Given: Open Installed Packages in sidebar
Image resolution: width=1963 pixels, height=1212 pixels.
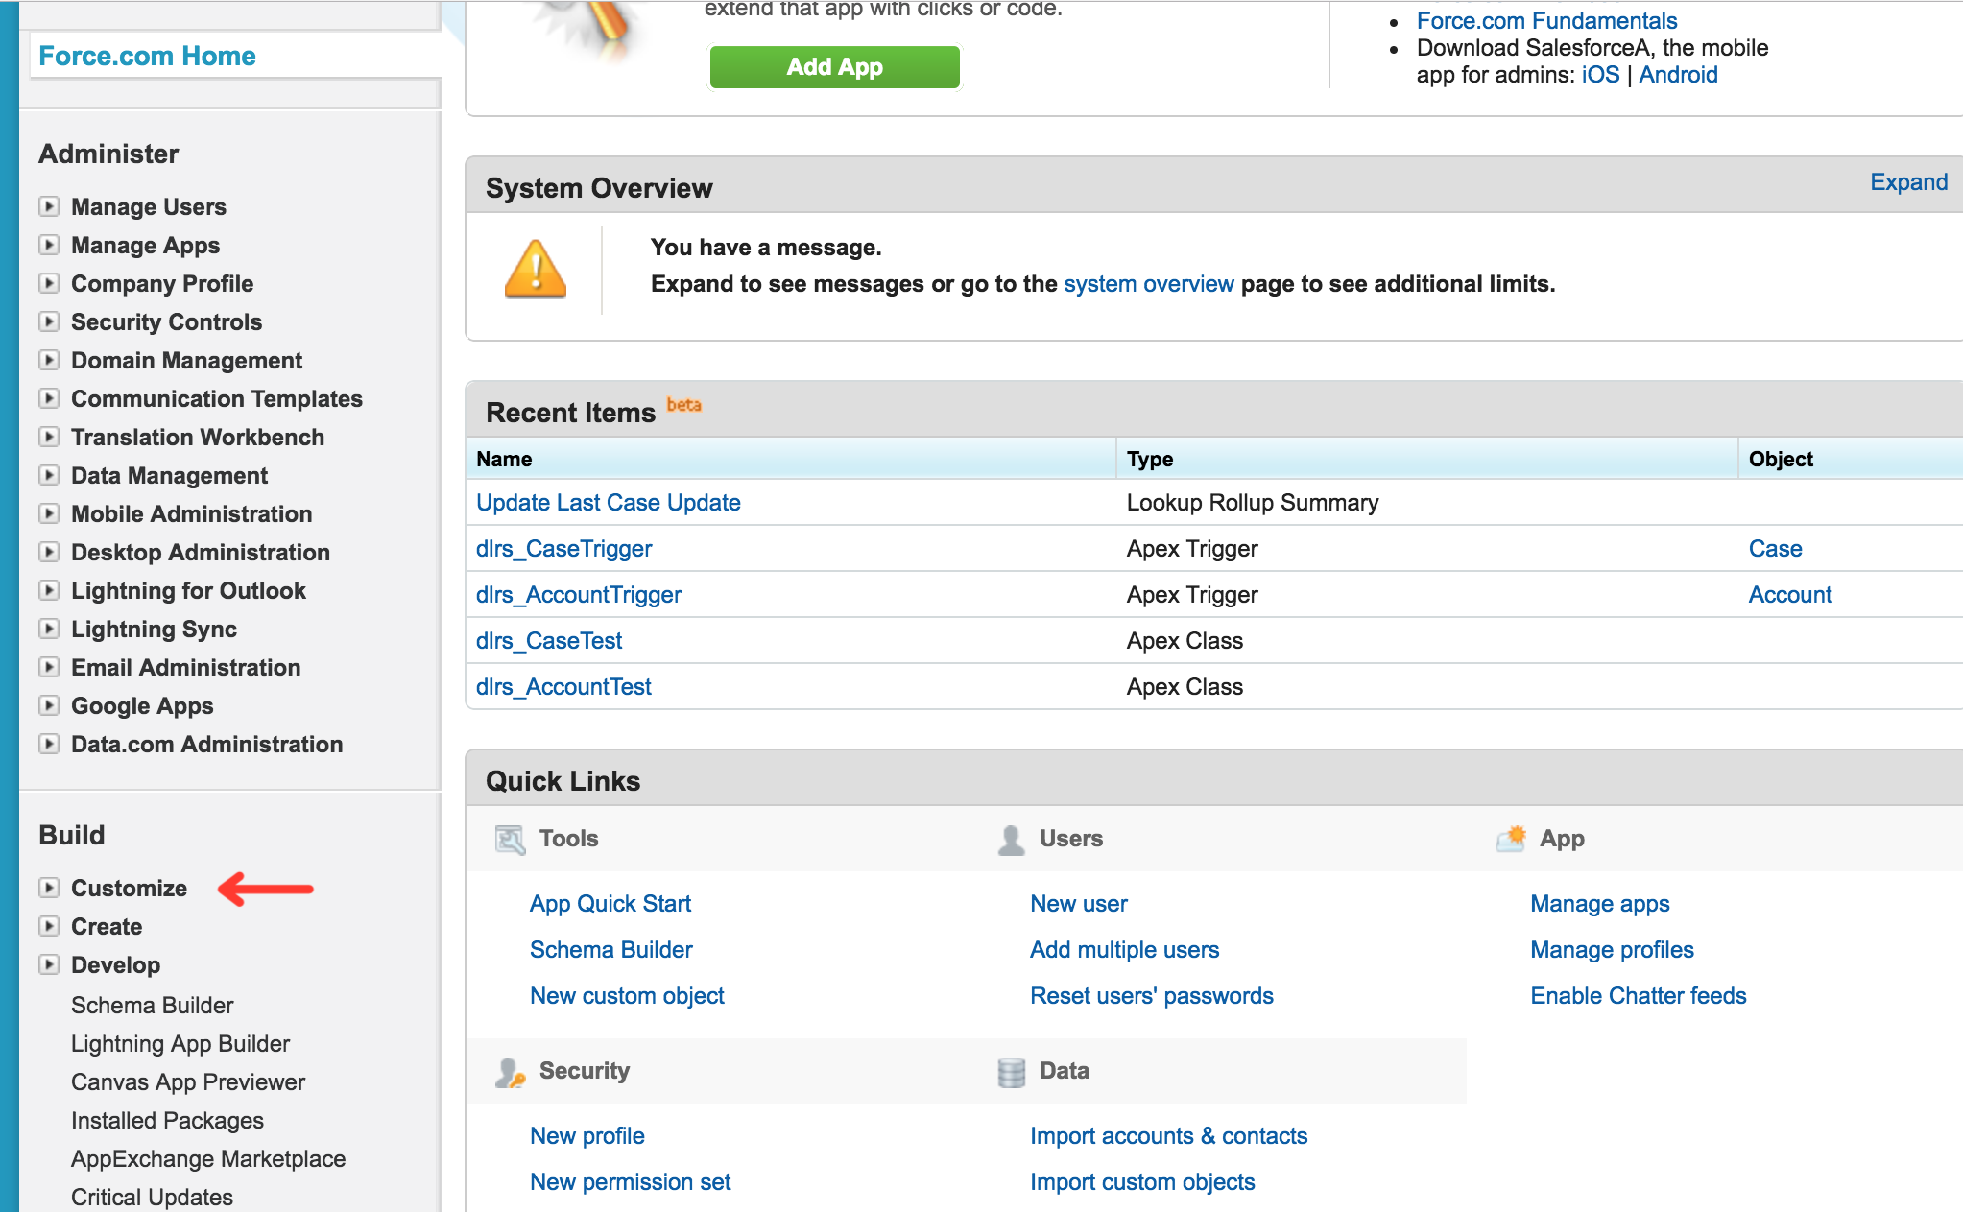Looking at the screenshot, I should click(167, 1120).
